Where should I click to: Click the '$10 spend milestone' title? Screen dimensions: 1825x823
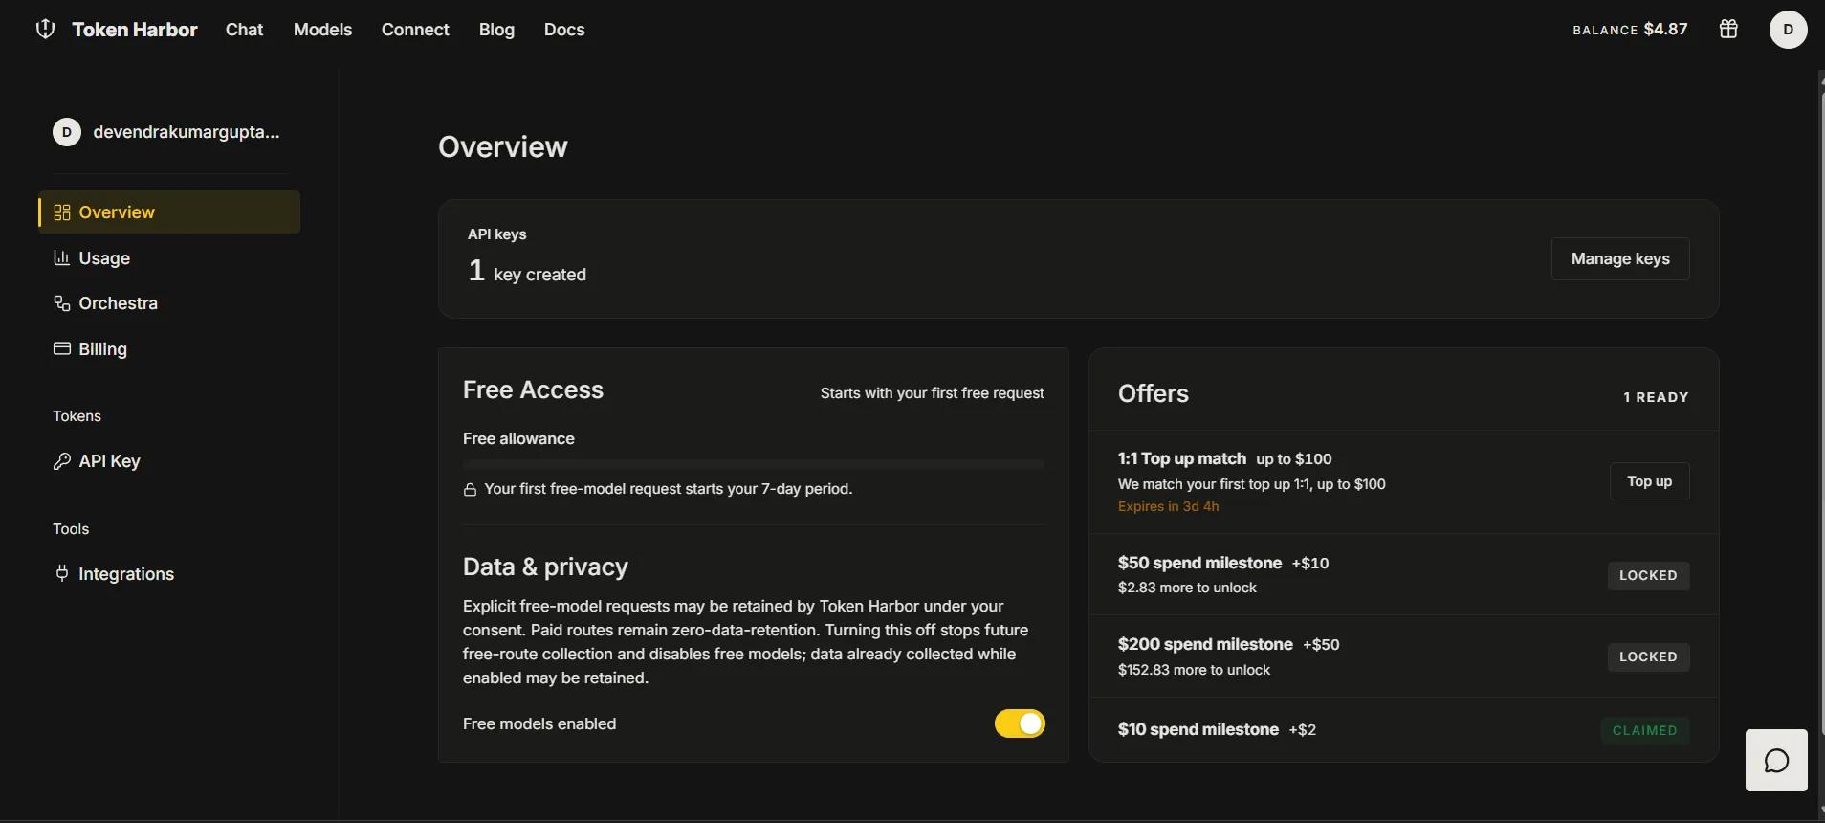1198,729
